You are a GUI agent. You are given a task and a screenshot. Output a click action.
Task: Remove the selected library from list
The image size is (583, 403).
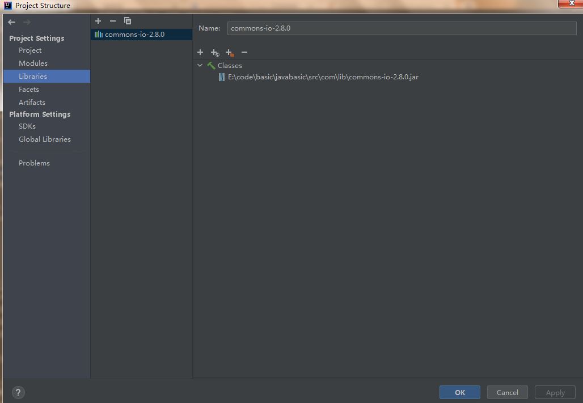(x=113, y=21)
